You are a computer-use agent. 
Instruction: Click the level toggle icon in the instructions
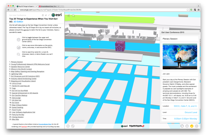click(19, 39)
